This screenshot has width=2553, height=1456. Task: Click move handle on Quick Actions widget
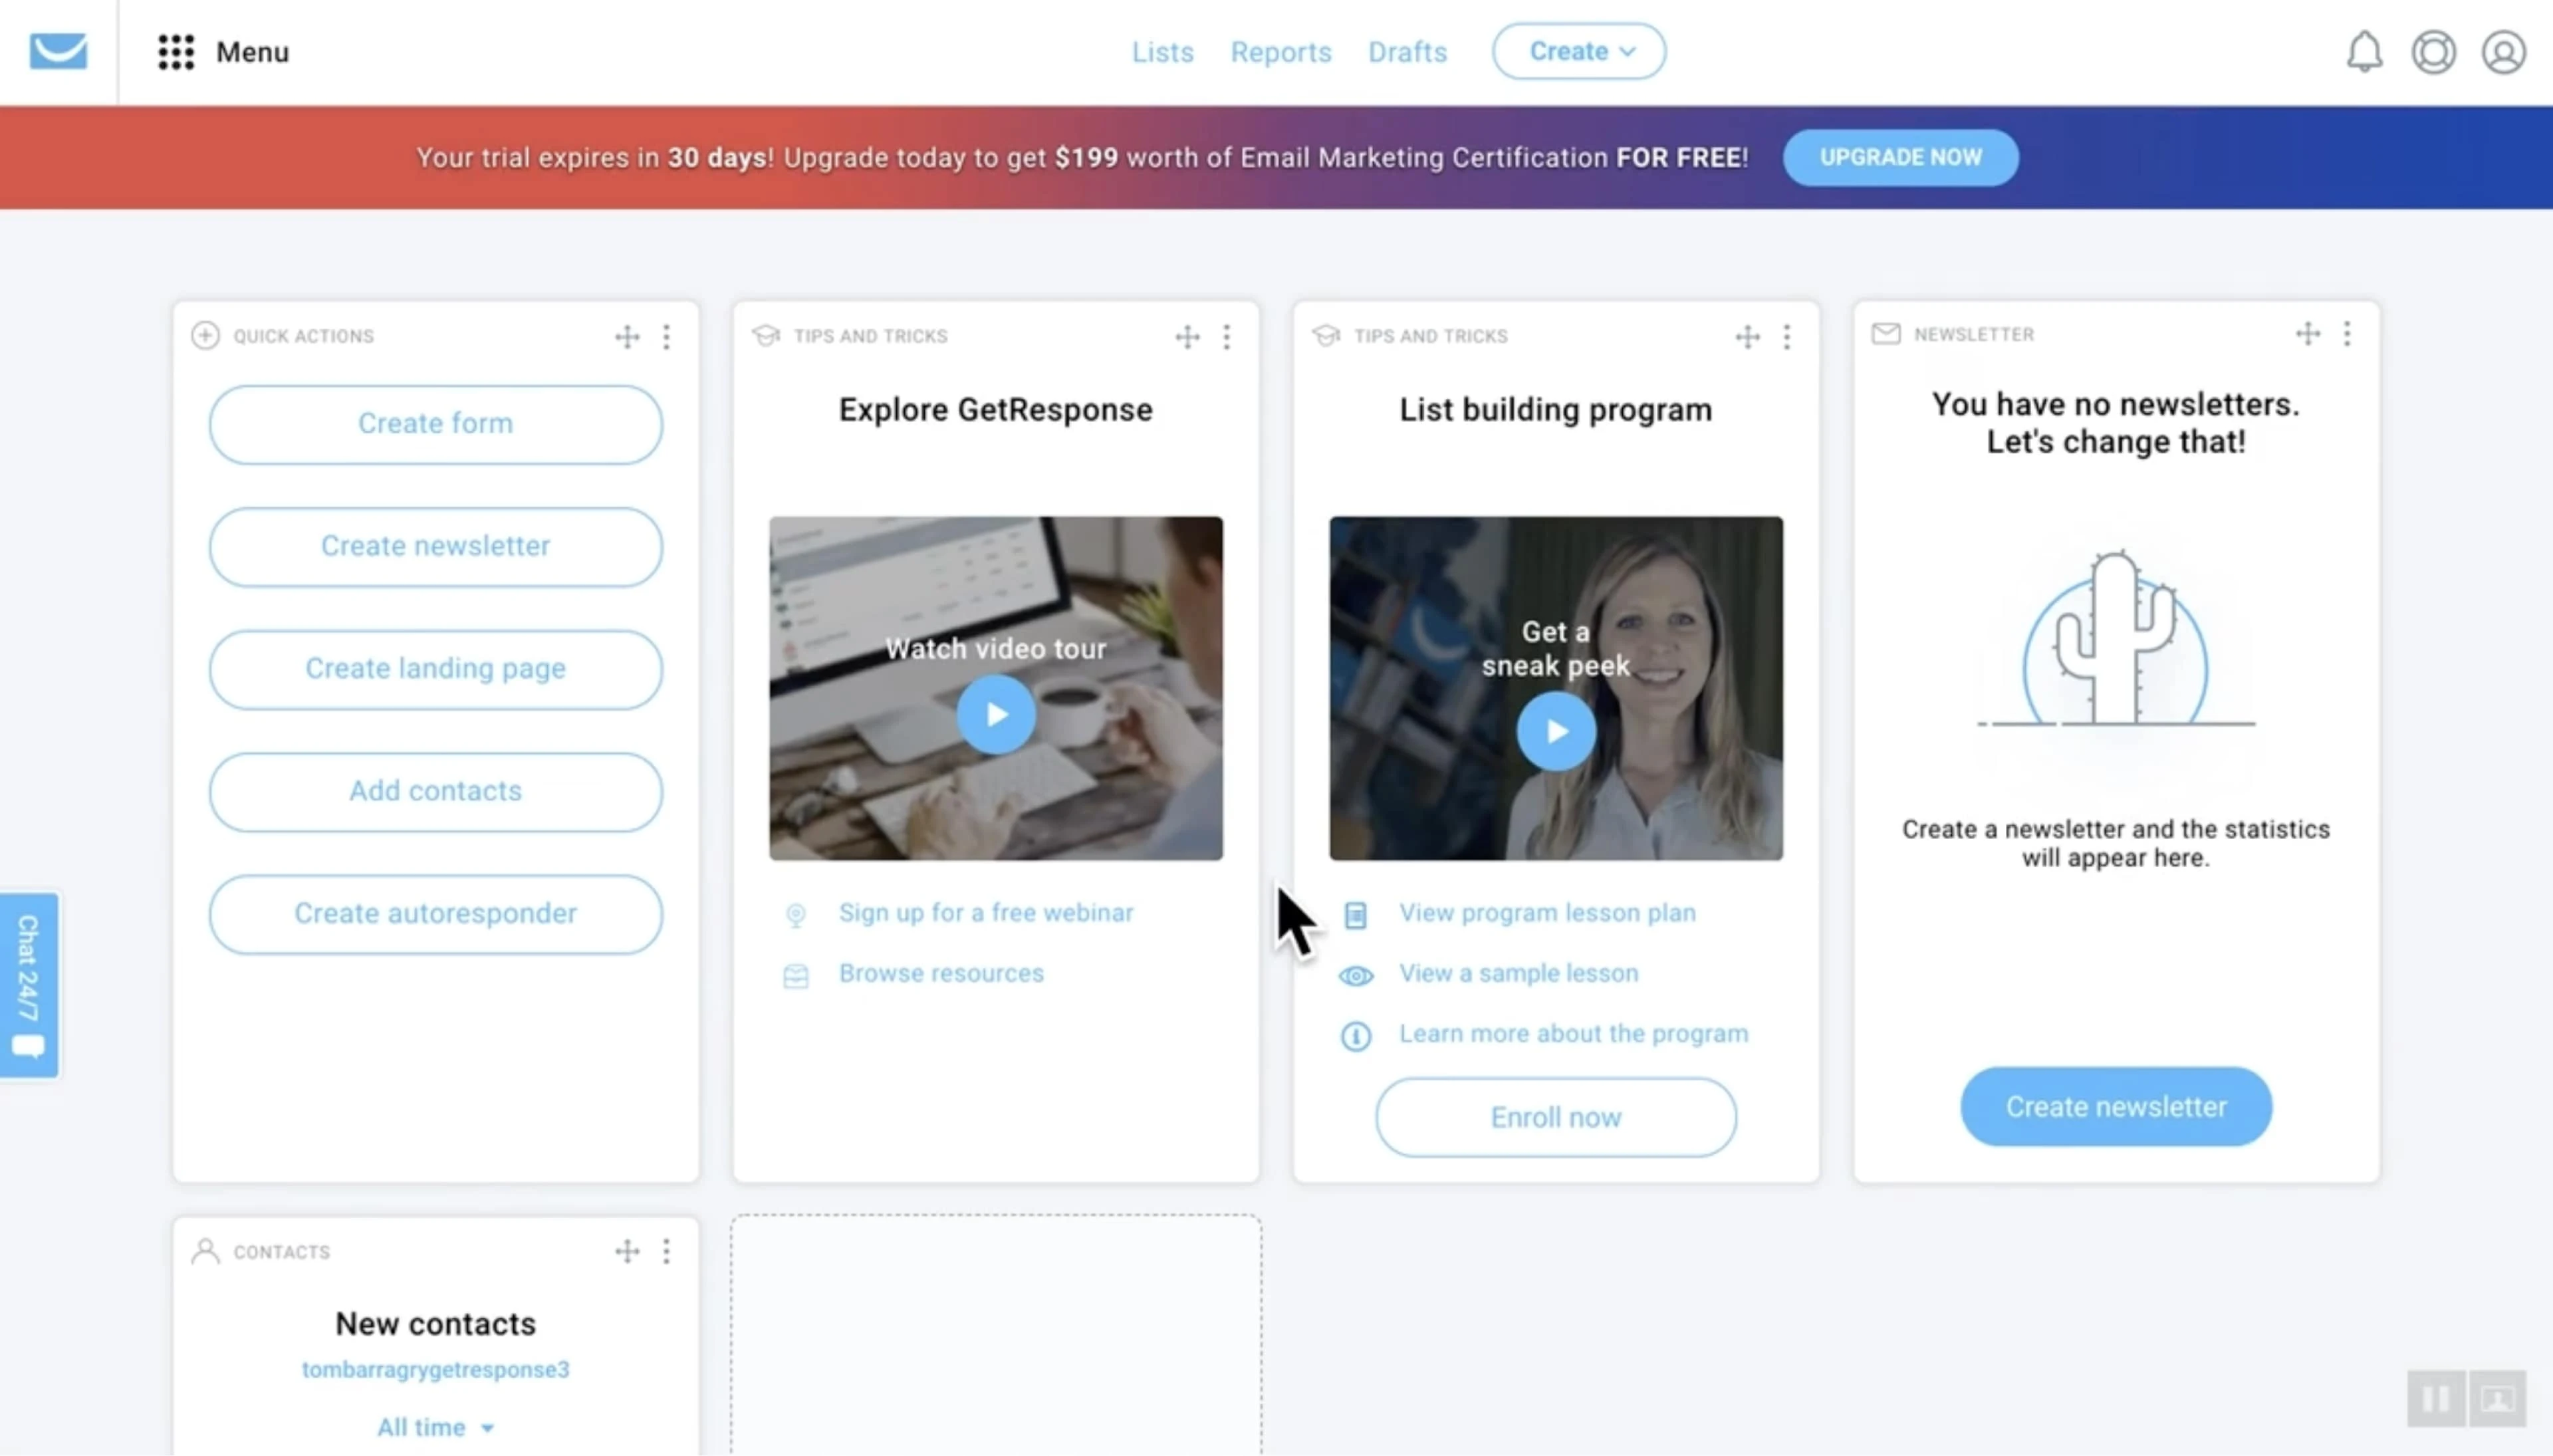pos(627,336)
